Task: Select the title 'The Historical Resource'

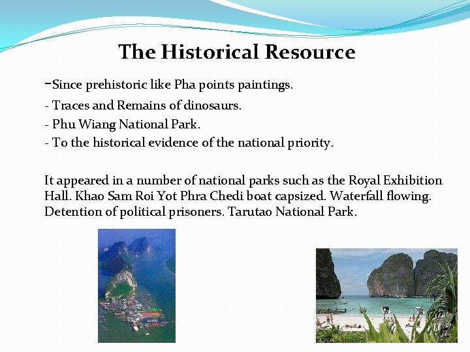Action: coord(237,51)
